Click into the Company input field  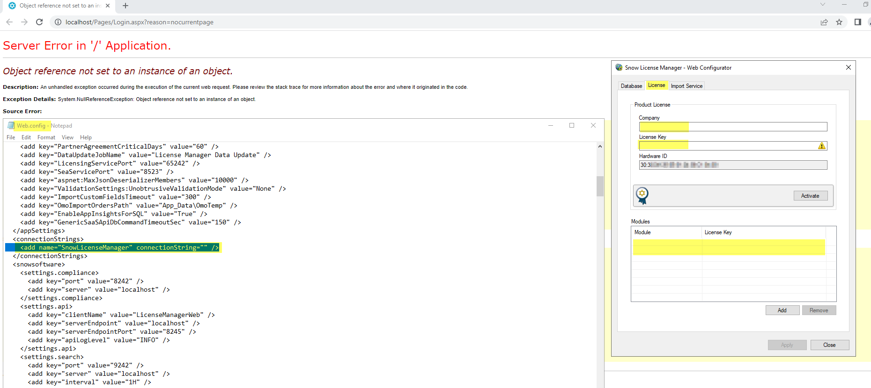pyautogui.click(x=733, y=127)
